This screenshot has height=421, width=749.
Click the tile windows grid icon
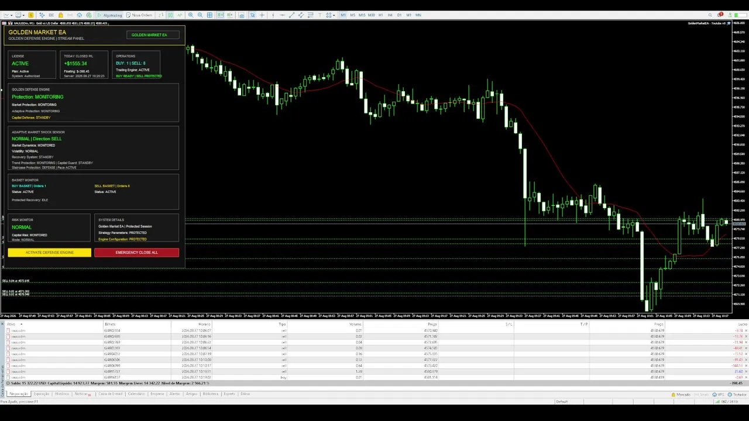coord(209,15)
